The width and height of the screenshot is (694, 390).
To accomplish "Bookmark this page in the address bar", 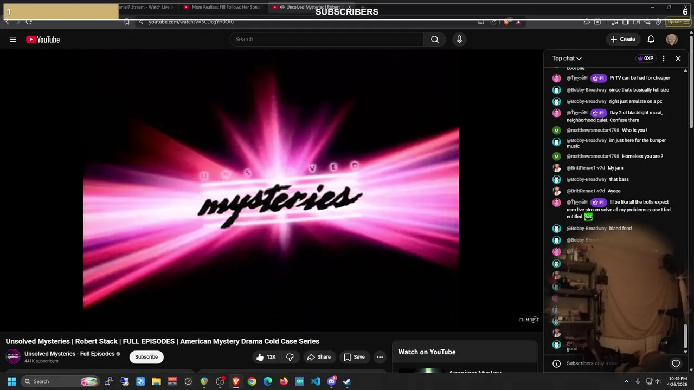I will click(x=127, y=22).
